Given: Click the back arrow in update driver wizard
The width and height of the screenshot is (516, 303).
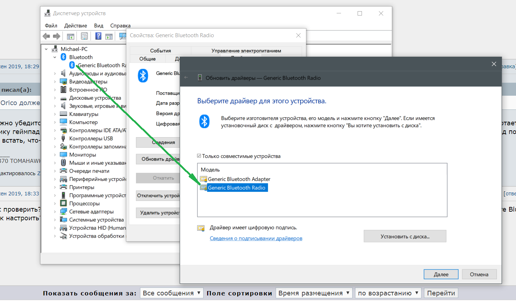Looking at the screenshot, I should tap(186, 78).
